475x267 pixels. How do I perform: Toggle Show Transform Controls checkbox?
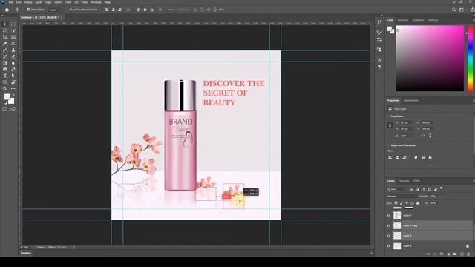[x=68, y=10]
